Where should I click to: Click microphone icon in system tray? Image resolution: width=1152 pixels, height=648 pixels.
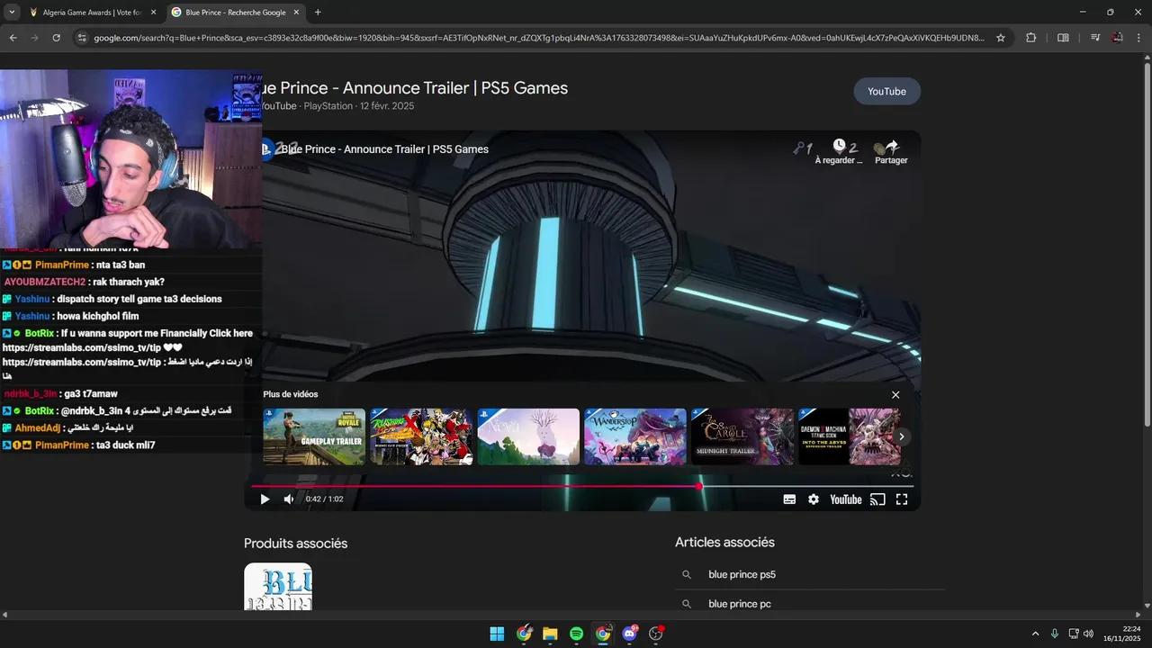(1054, 634)
